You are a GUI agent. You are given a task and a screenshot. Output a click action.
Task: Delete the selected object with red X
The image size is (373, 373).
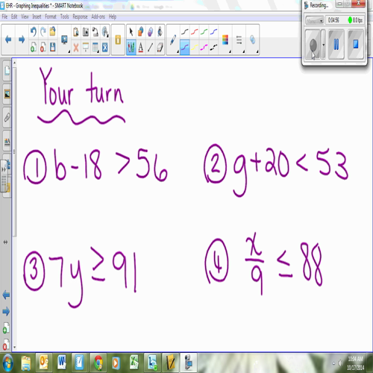click(x=76, y=47)
